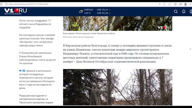The image size is (192, 108).
Task: Click article paragraph starting «В Кировском районе Волгограда»
Action: click(x=117, y=54)
